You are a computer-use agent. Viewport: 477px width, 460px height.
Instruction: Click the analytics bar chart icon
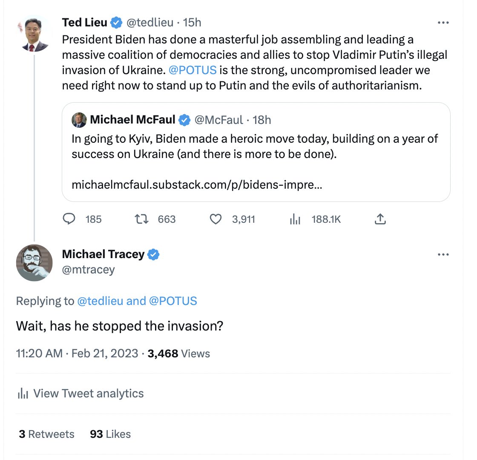point(23,393)
